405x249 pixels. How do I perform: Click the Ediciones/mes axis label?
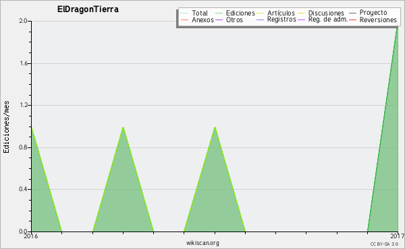(6, 127)
